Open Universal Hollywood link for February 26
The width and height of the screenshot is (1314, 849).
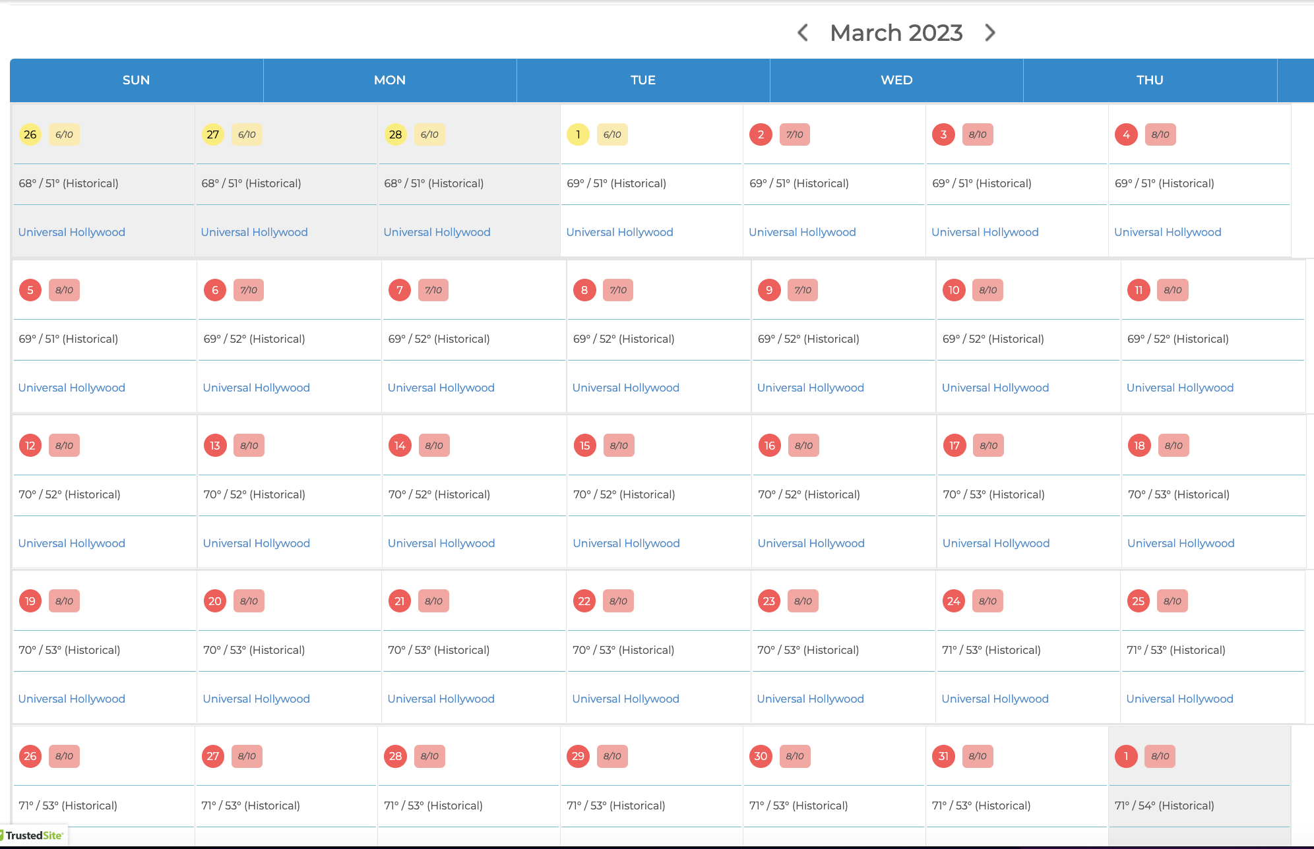(72, 232)
